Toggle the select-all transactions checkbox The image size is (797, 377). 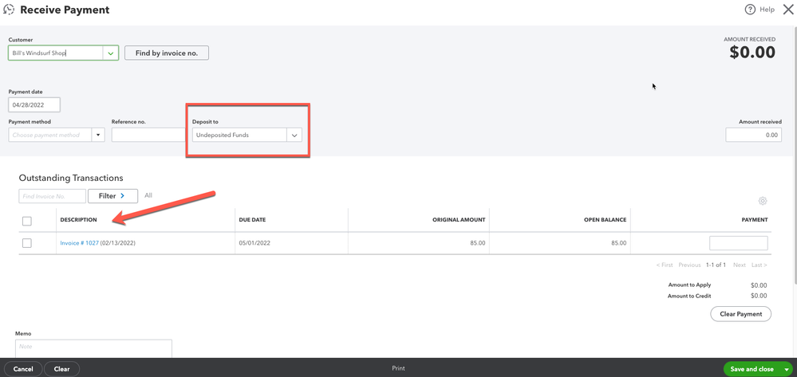click(x=27, y=221)
